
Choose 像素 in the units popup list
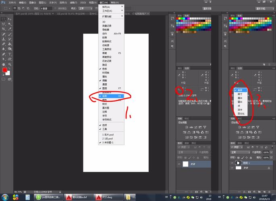point(240,90)
